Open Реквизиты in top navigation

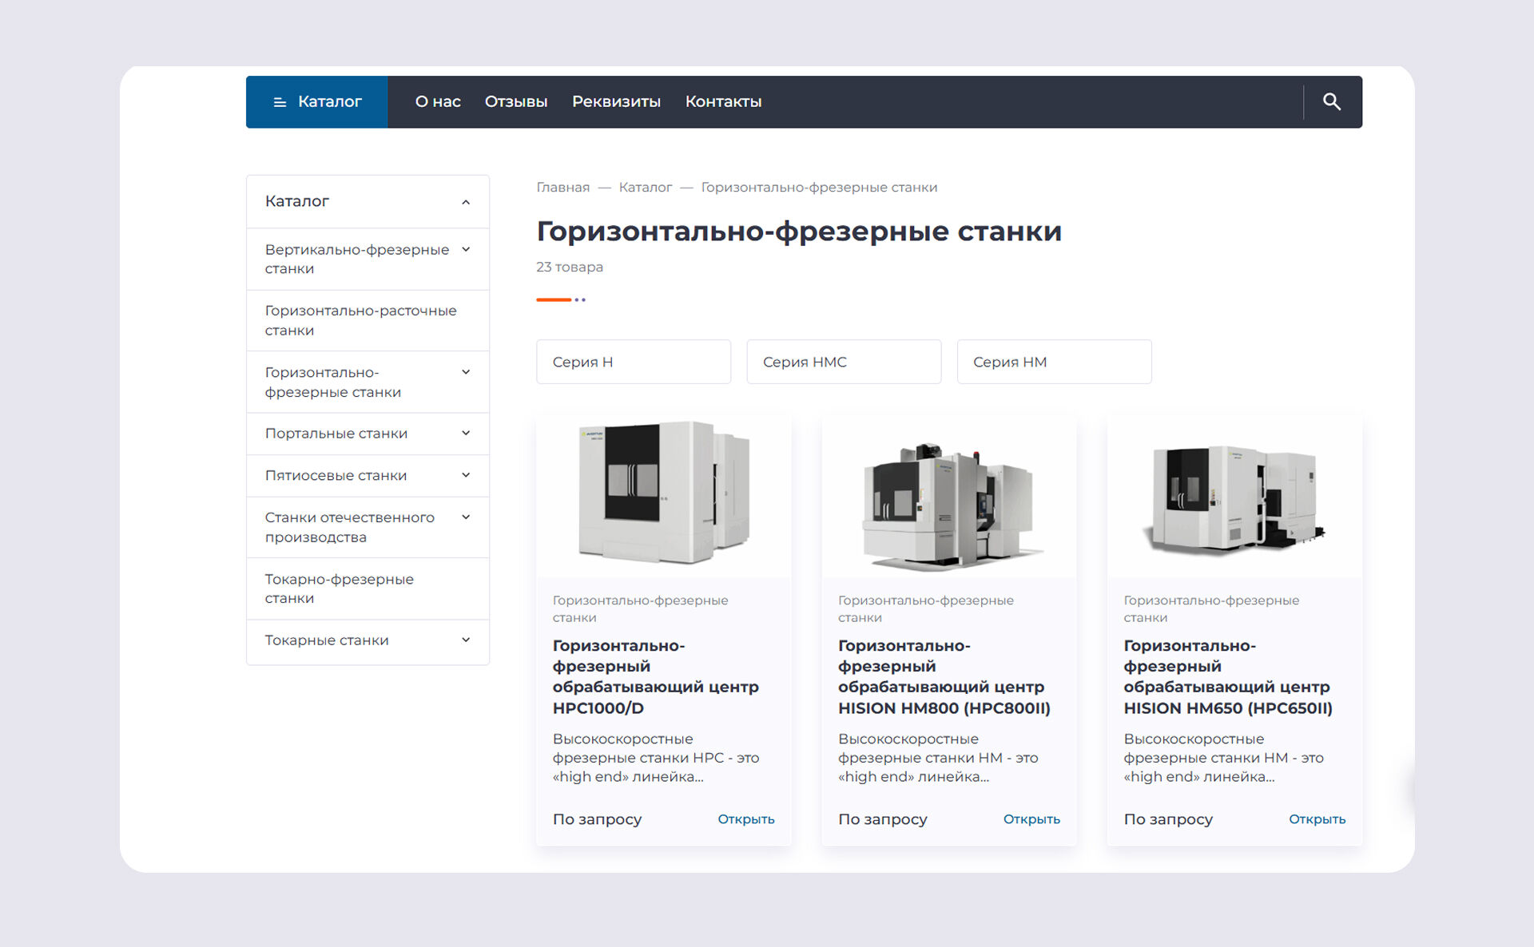pos(616,101)
